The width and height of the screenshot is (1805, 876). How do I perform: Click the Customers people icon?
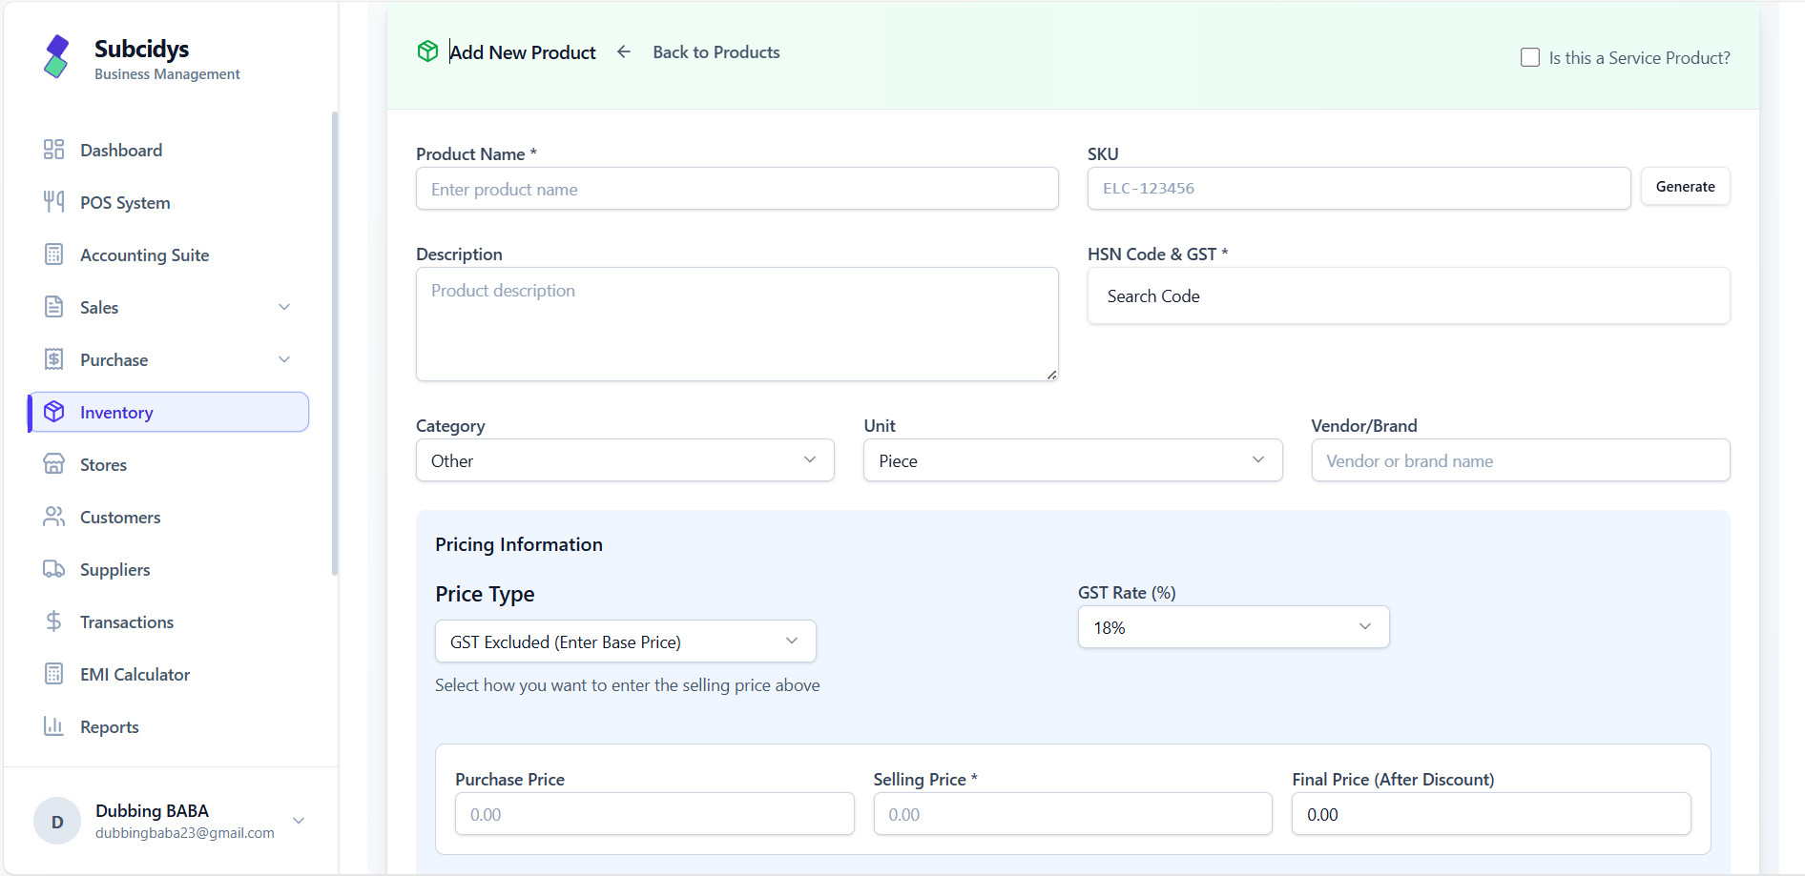pyautogui.click(x=53, y=517)
